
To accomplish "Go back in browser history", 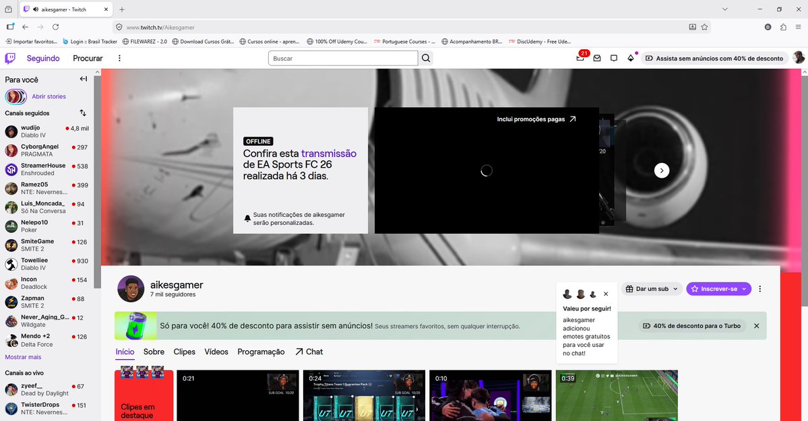I will pyautogui.click(x=25, y=27).
